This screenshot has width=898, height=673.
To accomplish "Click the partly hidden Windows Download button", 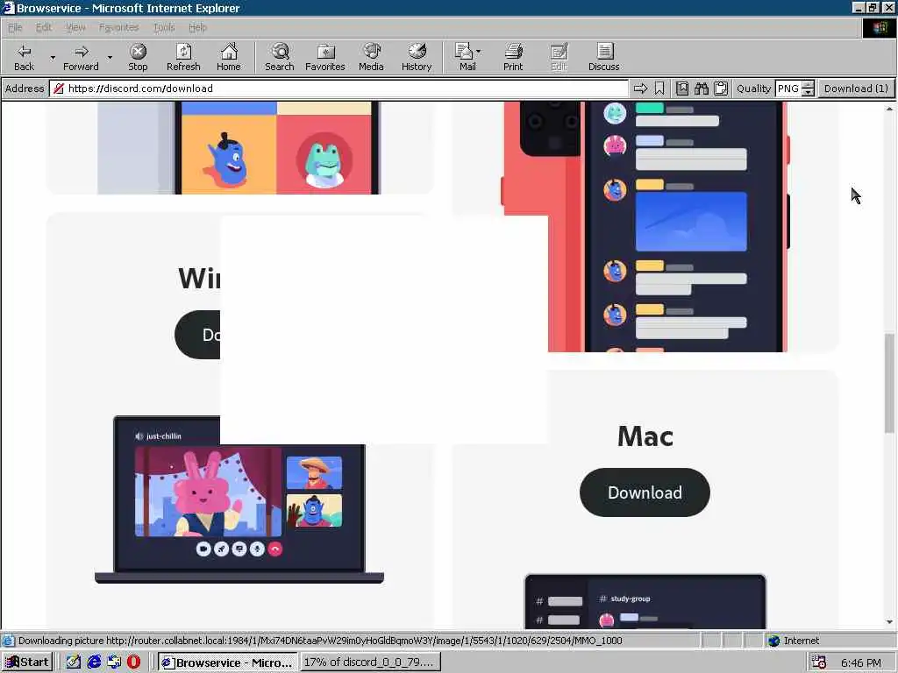I will (x=197, y=335).
